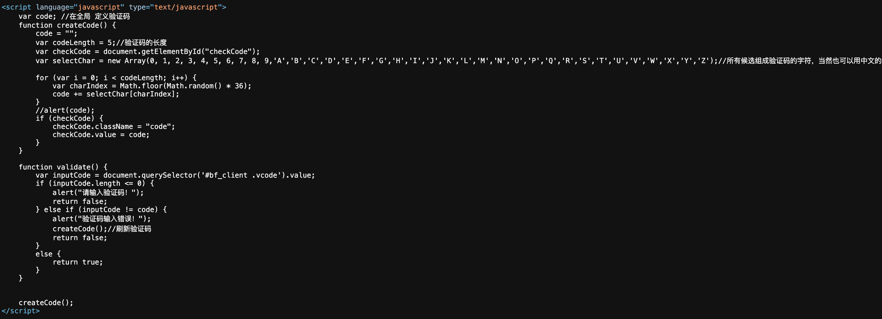Click the 'if (checkCode)' condition line

(69, 118)
